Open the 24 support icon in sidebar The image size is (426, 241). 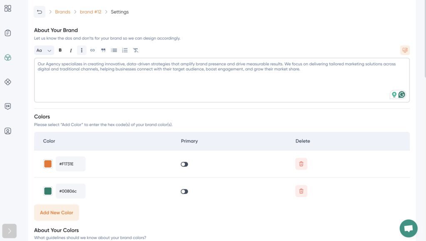point(8,106)
